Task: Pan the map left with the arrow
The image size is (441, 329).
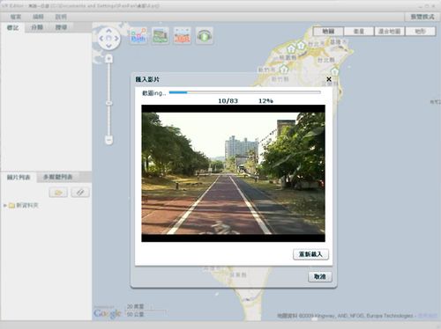Action: [x=101, y=39]
